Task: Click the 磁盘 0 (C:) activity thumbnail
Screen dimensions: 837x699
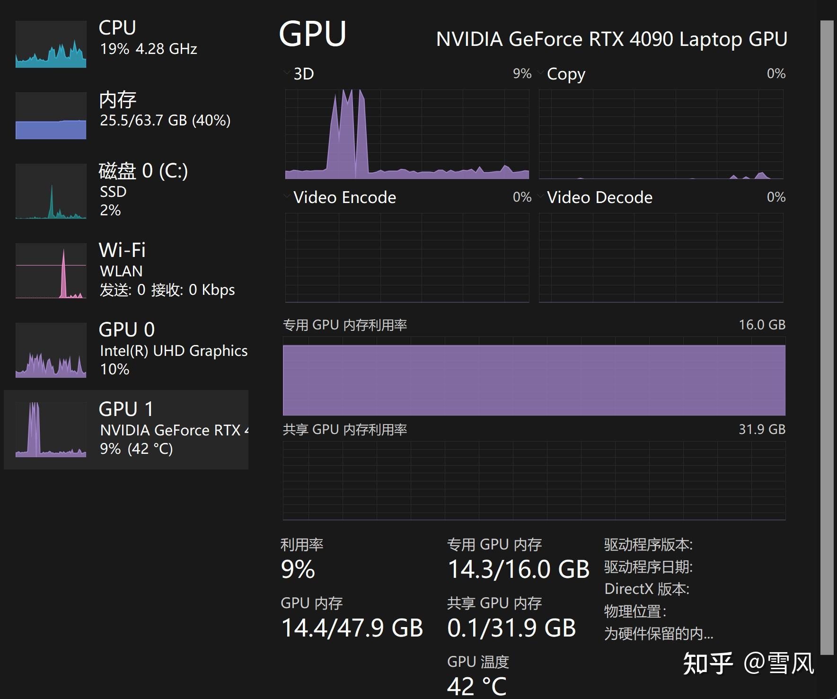Action: pos(51,191)
